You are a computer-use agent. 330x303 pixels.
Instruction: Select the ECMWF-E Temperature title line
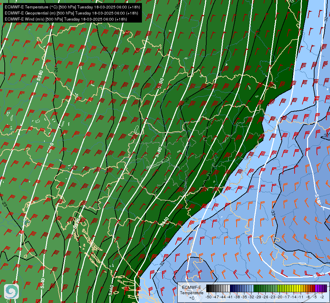click(72, 7)
